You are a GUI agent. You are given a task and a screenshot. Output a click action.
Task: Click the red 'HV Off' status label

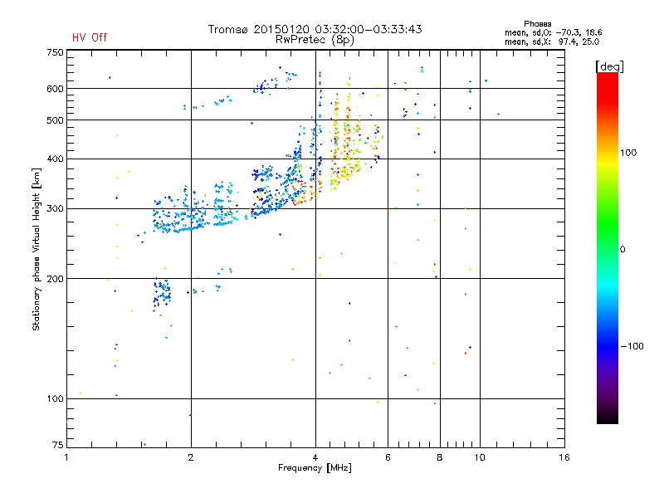90,37
